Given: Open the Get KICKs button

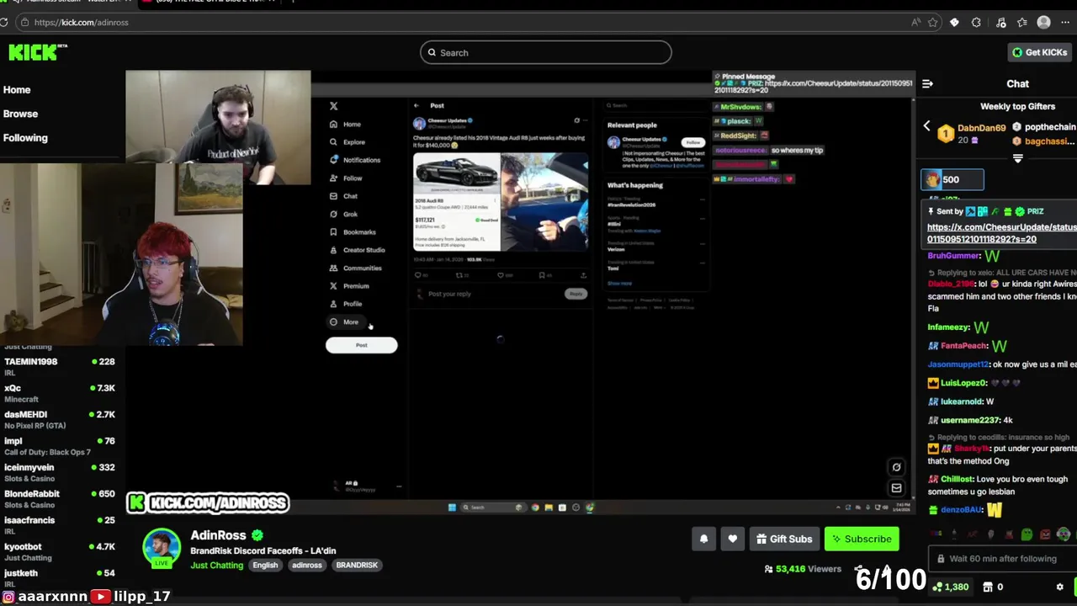Looking at the screenshot, I should coord(1040,52).
